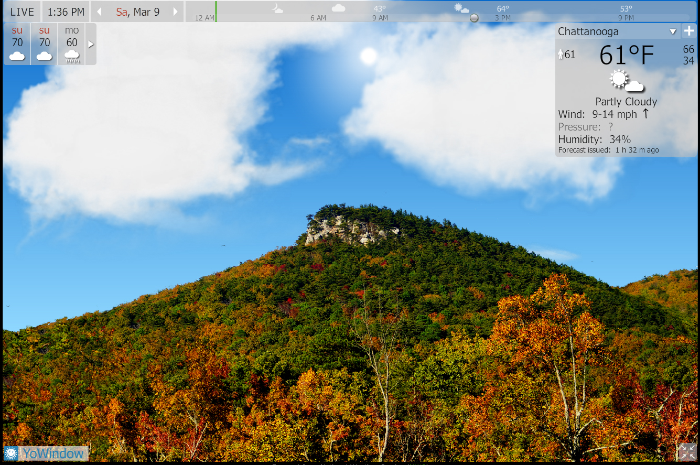Click the sun in the sky scene
Image resolution: width=700 pixels, height=465 pixels.
click(x=369, y=56)
